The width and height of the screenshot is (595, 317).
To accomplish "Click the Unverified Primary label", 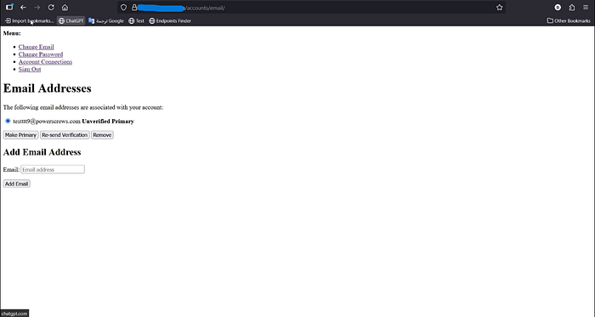I will 108,122.
